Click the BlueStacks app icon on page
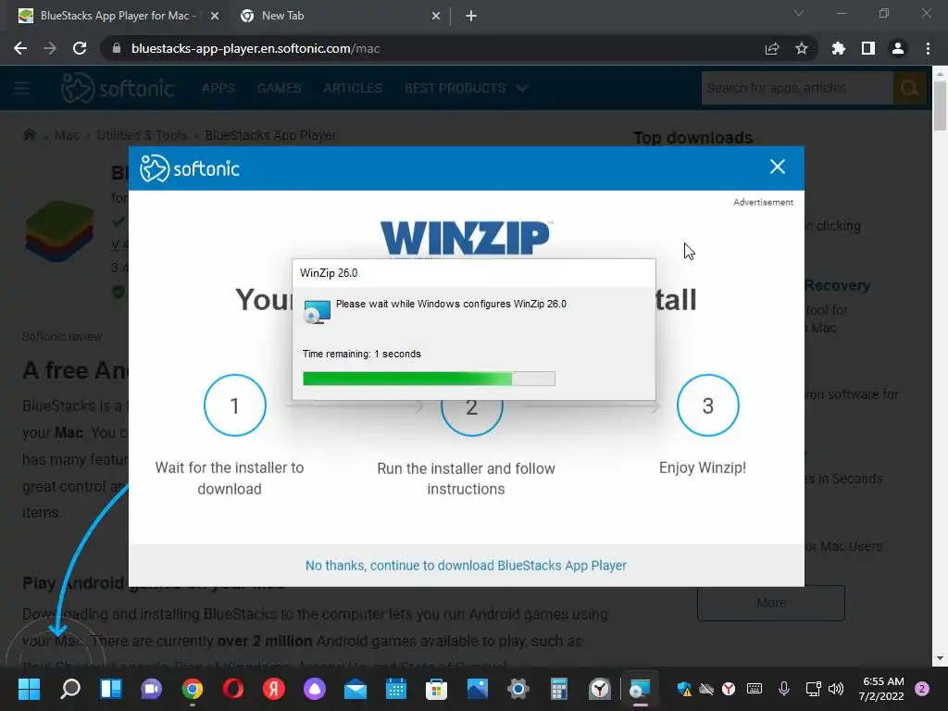The image size is (948, 711). point(59,231)
